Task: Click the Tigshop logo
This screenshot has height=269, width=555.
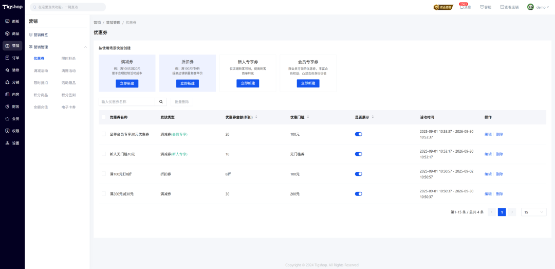Action: (12, 7)
